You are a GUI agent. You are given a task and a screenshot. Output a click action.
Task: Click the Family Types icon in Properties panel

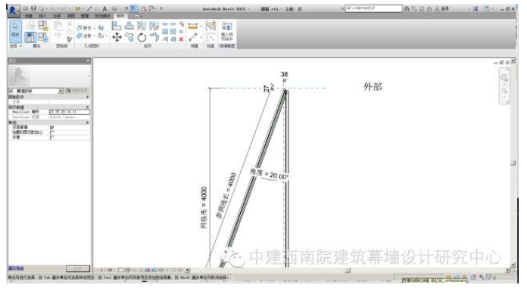tap(42, 37)
